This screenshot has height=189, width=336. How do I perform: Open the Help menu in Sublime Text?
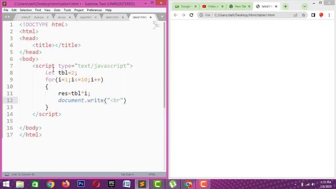(x=109, y=10)
